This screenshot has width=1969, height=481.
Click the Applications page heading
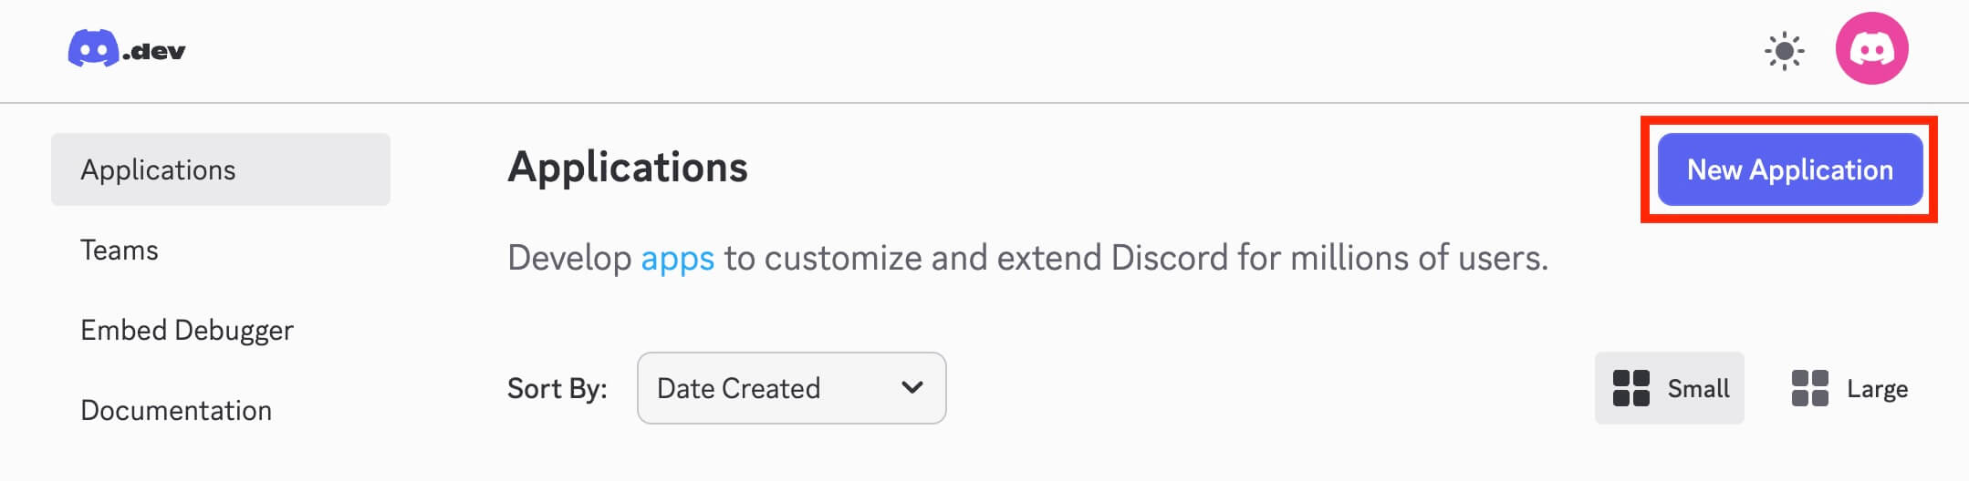click(628, 168)
